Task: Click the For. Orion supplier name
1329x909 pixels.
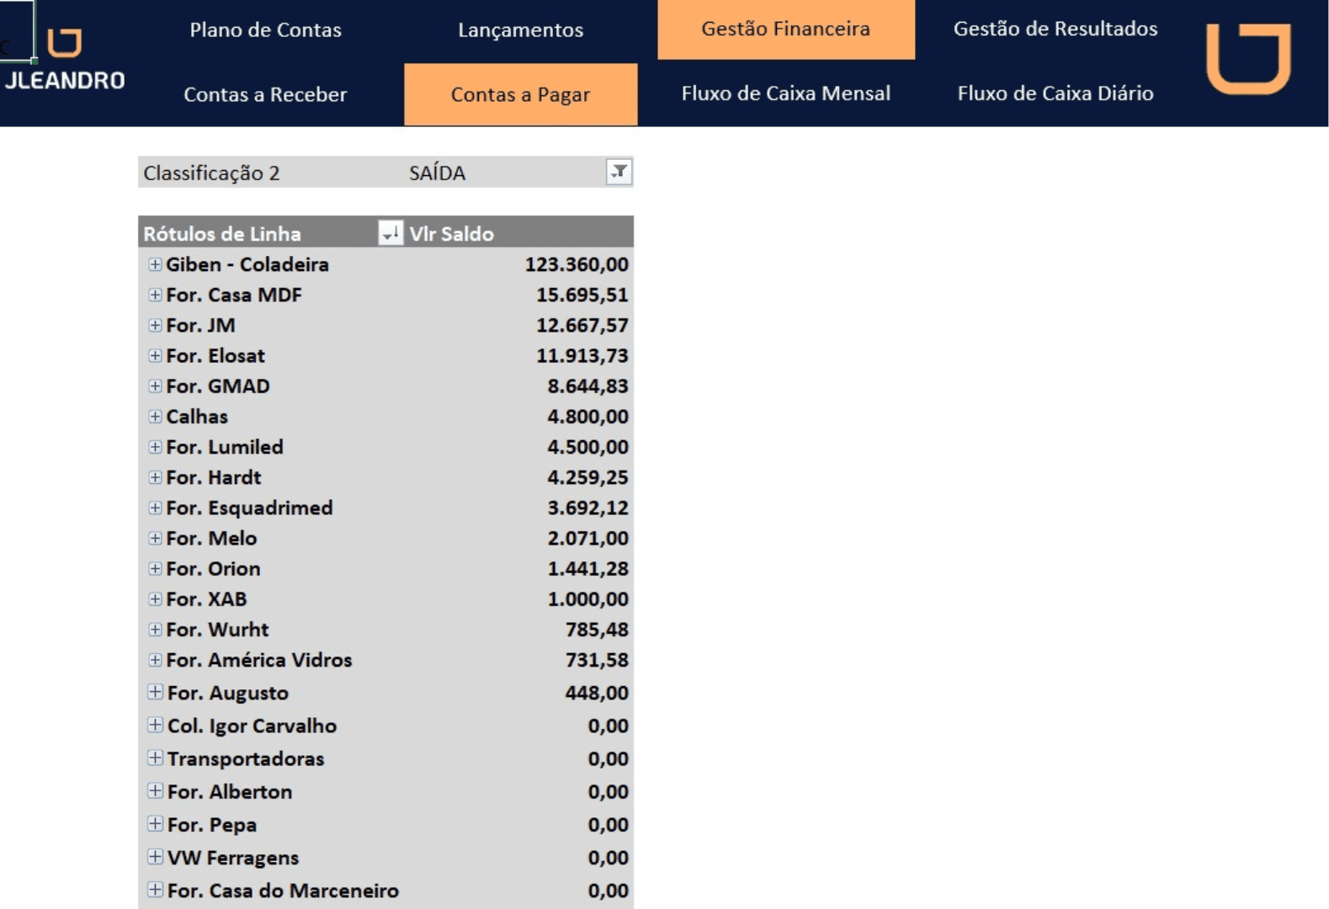Action: (x=213, y=568)
